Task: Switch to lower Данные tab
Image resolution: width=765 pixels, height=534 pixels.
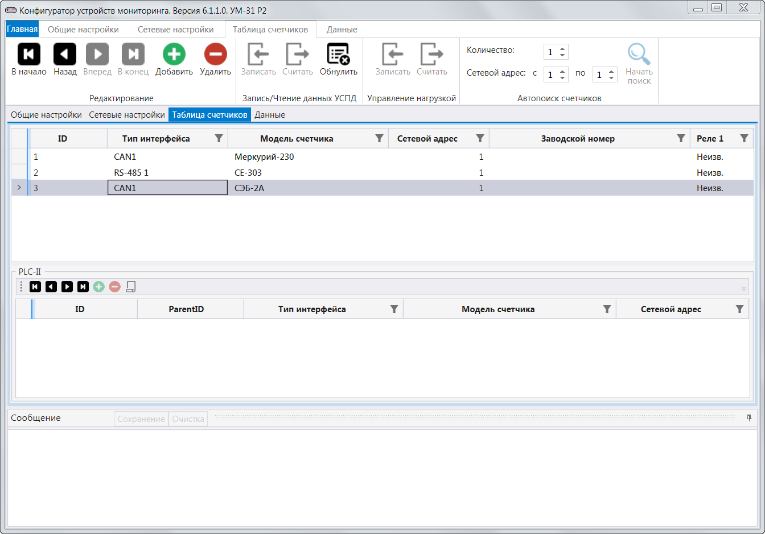Action: point(270,115)
